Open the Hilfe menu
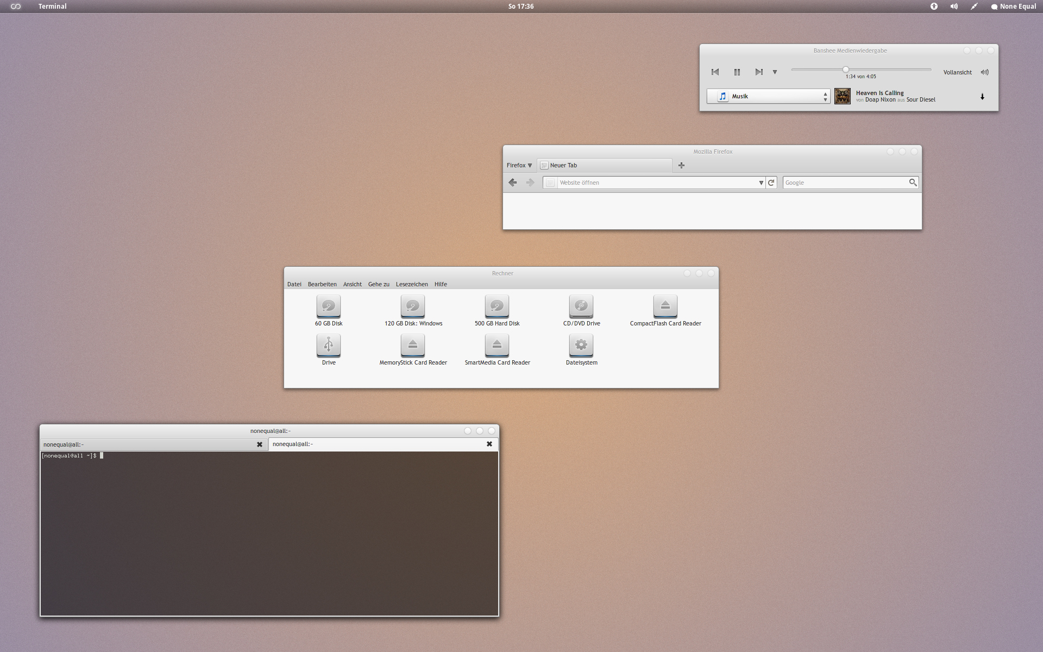1043x652 pixels. (x=441, y=284)
